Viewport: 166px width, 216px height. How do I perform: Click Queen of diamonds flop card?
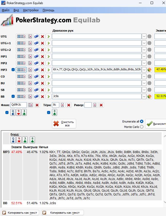(13, 112)
